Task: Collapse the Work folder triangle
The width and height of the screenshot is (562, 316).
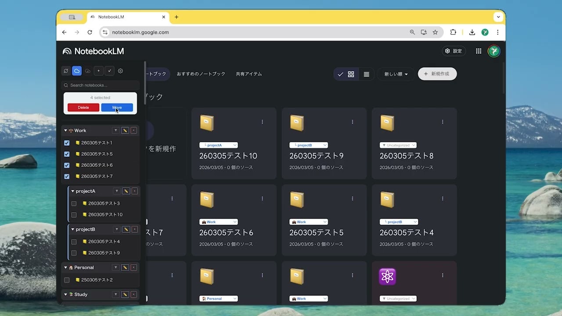Action: coord(66,130)
